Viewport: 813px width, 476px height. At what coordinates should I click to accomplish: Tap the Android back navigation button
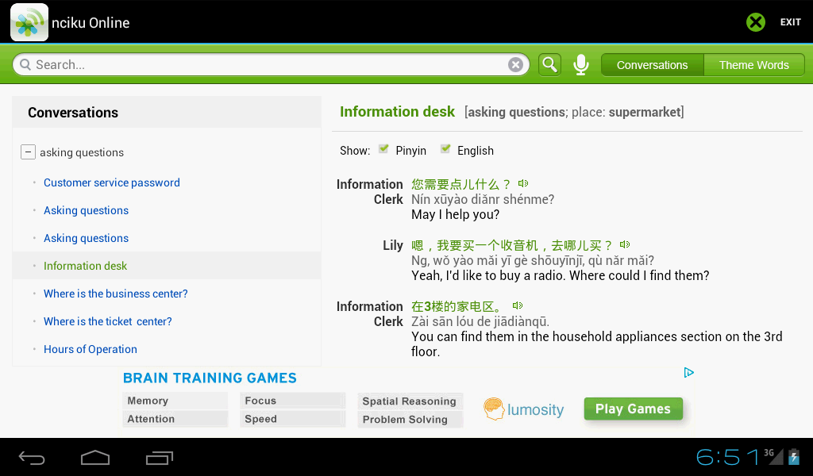[x=32, y=458]
